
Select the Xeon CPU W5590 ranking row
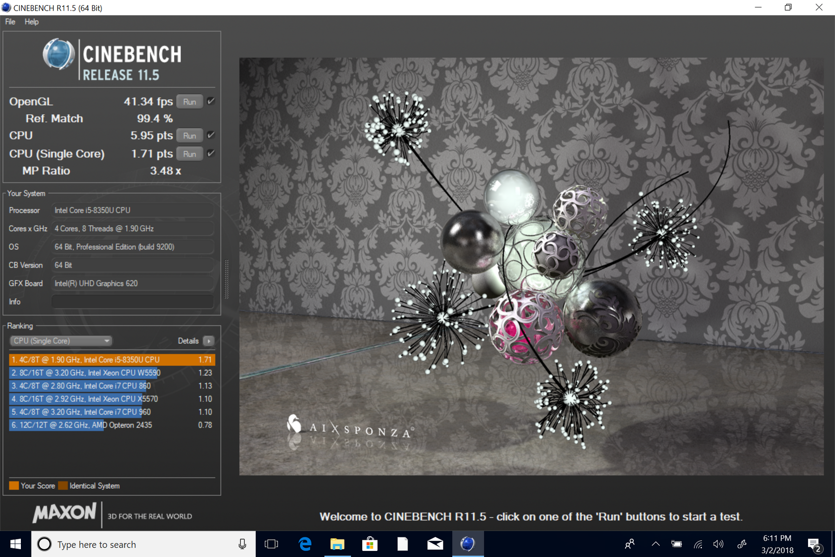point(112,373)
